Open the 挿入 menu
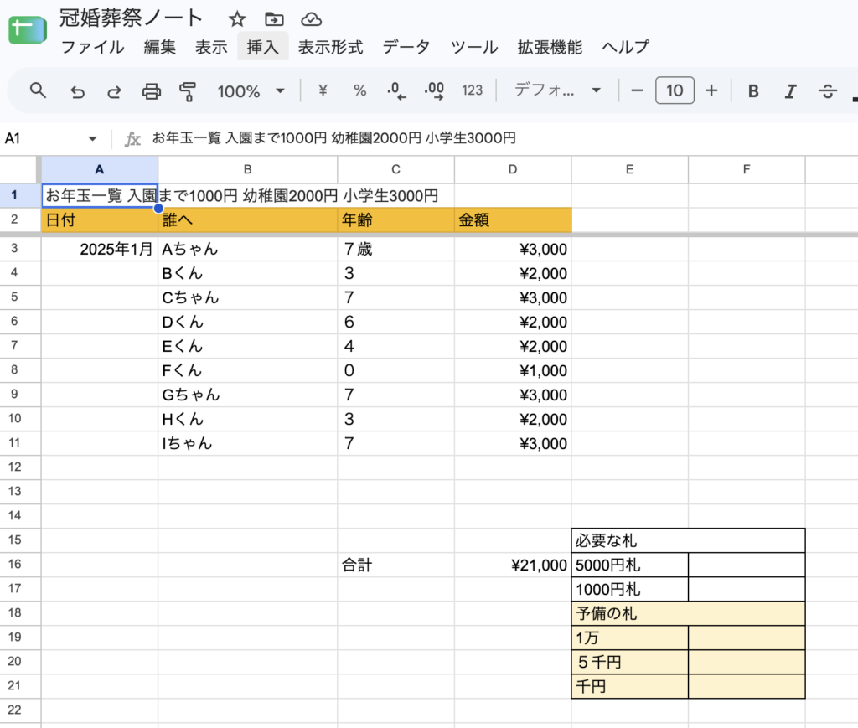The width and height of the screenshot is (858, 728). pos(262,47)
